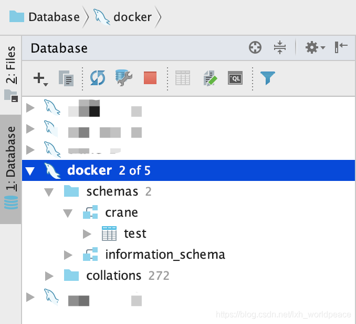Click the blue filter funnel icon

pos(268,78)
